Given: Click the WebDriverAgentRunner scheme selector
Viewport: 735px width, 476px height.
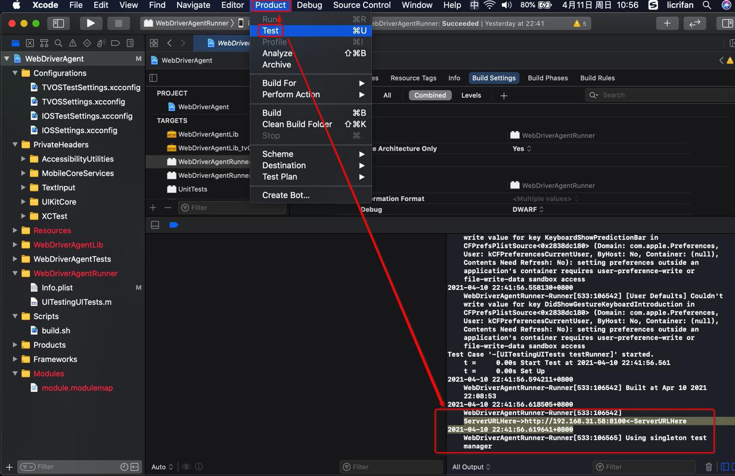Looking at the screenshot, I should pos(187,23).
